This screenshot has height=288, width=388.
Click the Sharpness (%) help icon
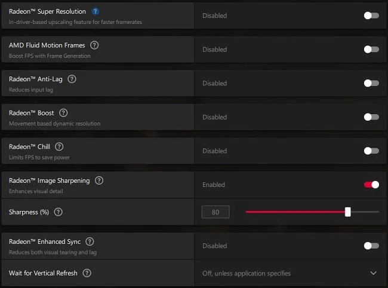[58, 212]
